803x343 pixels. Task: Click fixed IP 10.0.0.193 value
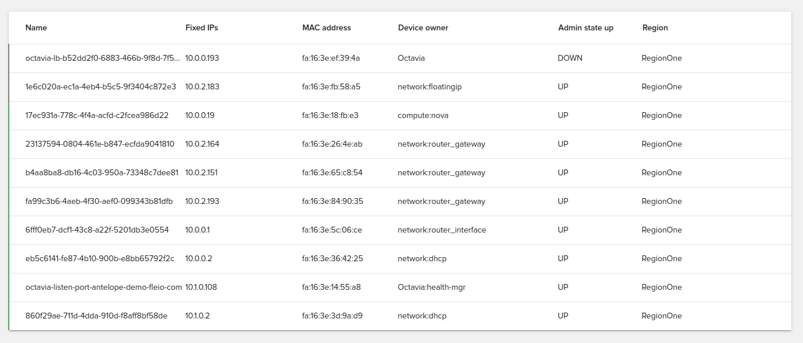coord(203,58)
